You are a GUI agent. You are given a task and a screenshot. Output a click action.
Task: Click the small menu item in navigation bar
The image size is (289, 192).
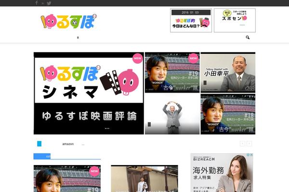pyautogui.click(x=78, y=37)
